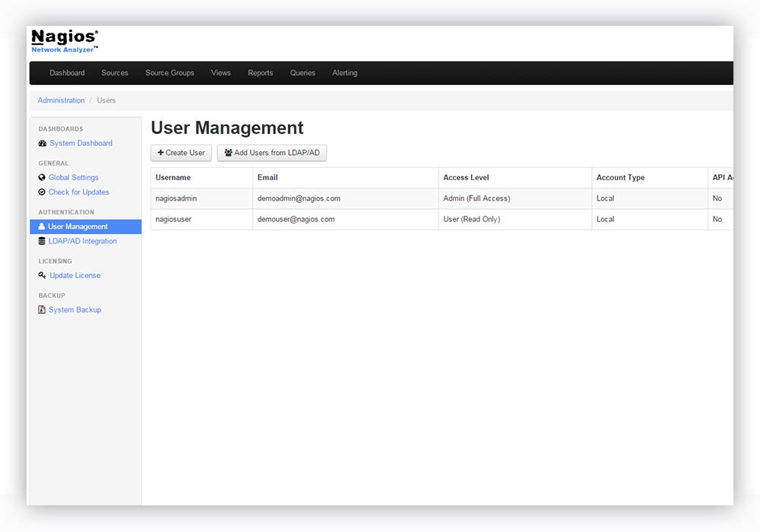Open Source Groups in the top navigation

pos(169,73)
